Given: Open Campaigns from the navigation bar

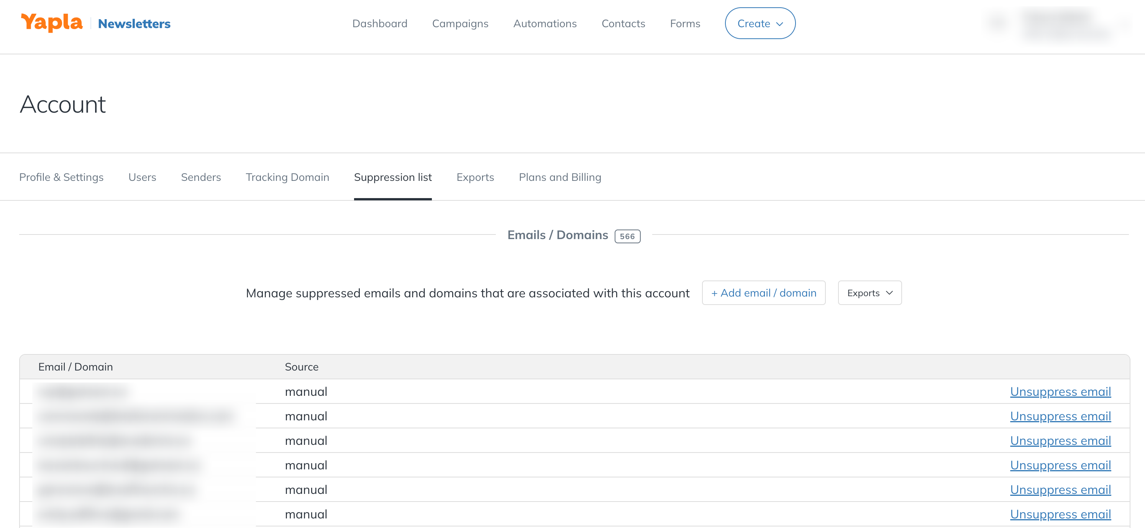Looking at the screenshot, I should (x=460, y=23).
